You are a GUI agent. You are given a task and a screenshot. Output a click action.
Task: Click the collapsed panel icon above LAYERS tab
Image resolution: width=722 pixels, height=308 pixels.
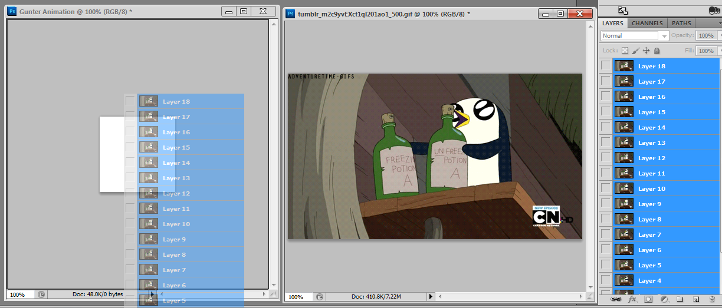coord(622,9)
